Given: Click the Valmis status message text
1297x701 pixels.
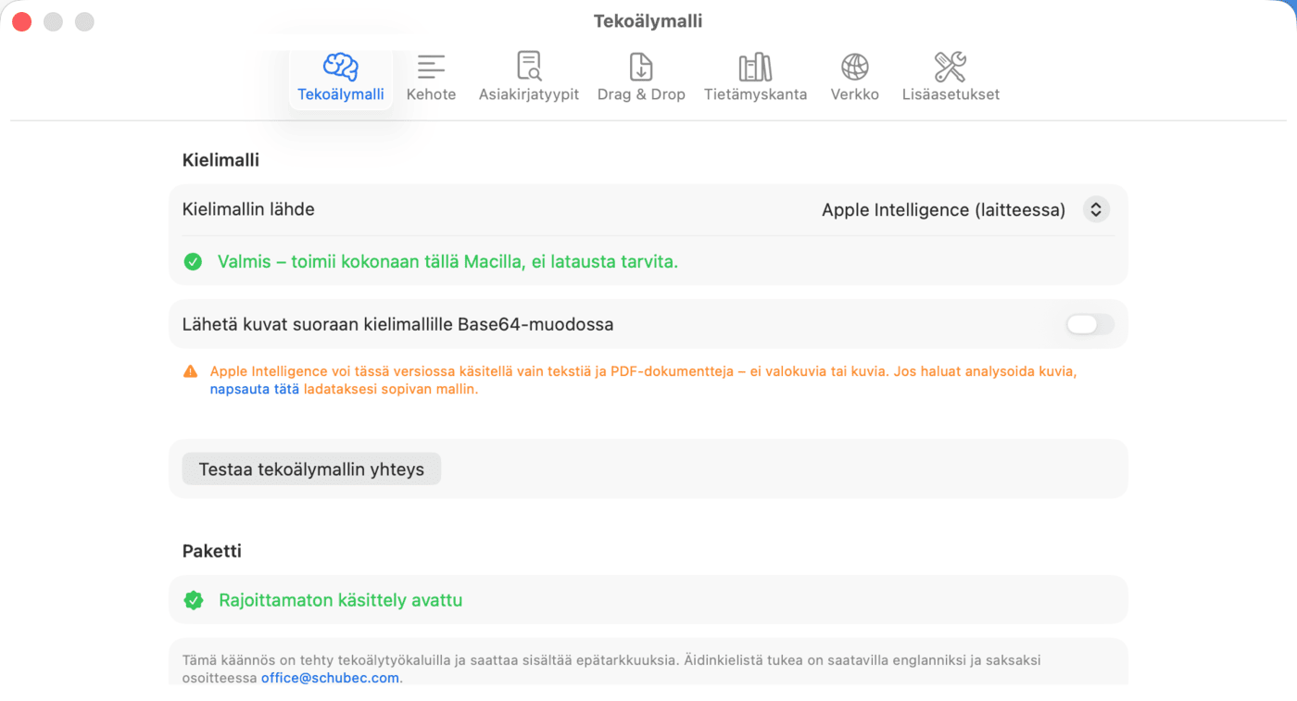Looking at the screenshot, I should pos(447,262).
